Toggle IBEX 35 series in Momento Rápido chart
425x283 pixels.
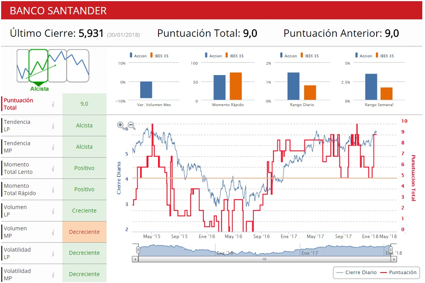(234, 55)
